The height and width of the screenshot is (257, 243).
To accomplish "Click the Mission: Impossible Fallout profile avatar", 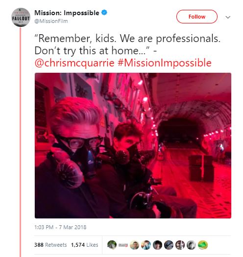I will click(x=21, y=18).
